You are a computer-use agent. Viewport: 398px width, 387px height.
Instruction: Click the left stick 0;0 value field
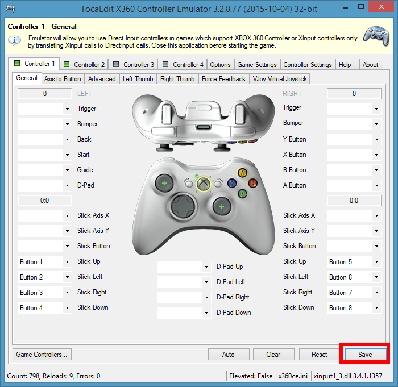click(45, 201)
